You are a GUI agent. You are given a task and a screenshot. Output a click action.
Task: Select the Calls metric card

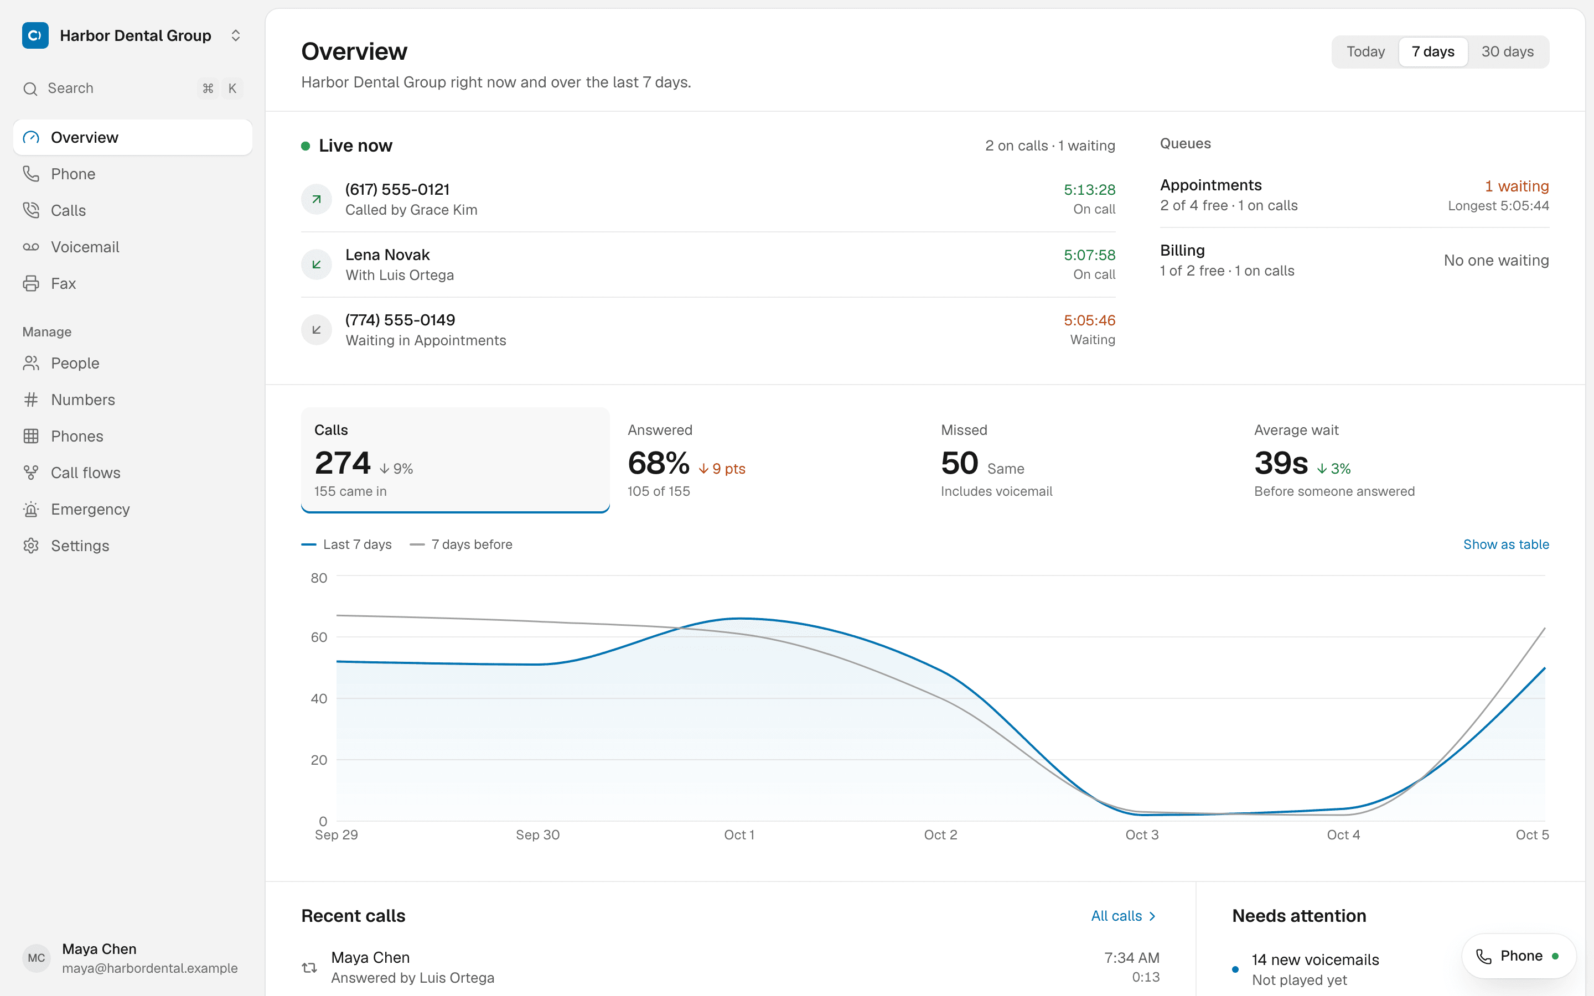click(455, 460)
